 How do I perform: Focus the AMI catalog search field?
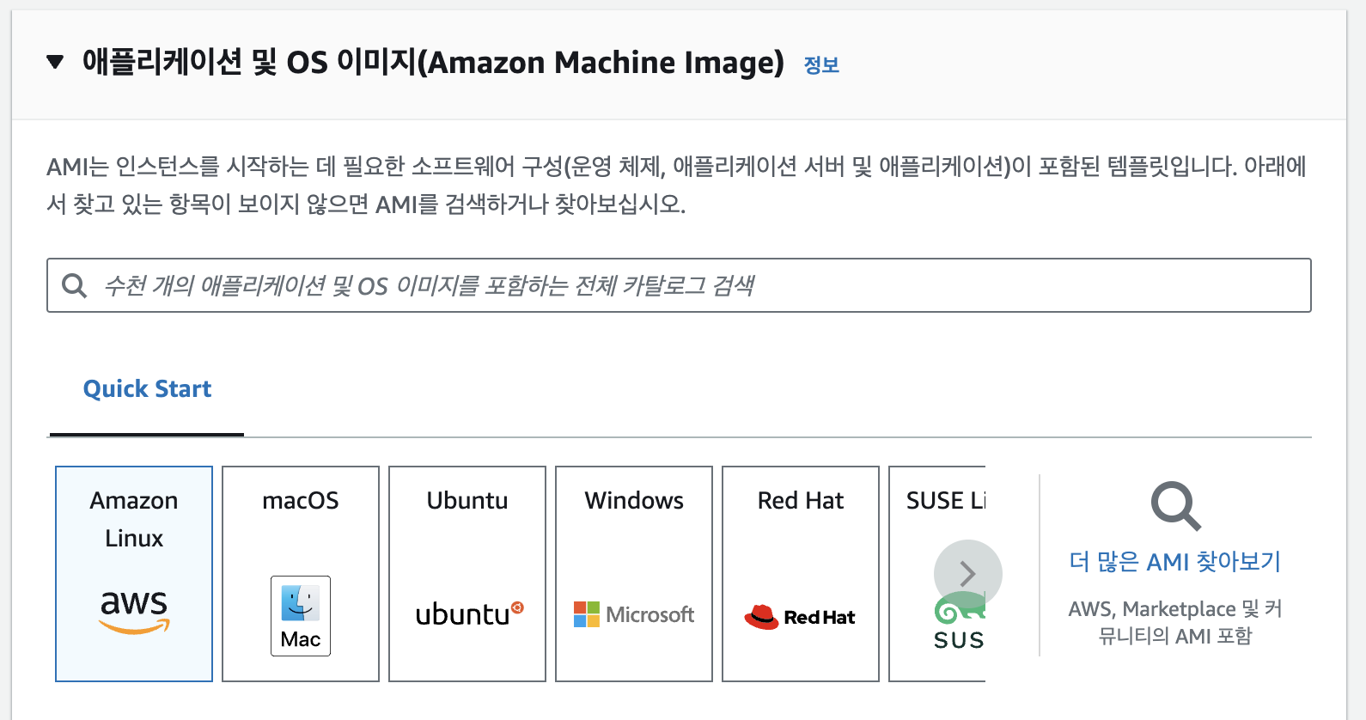687,285
